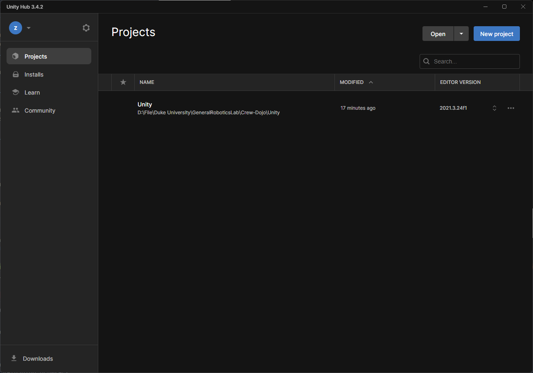Screen dimensions: 533x373
Task: Open the preferences gear icon
Action: click(86, 28)
